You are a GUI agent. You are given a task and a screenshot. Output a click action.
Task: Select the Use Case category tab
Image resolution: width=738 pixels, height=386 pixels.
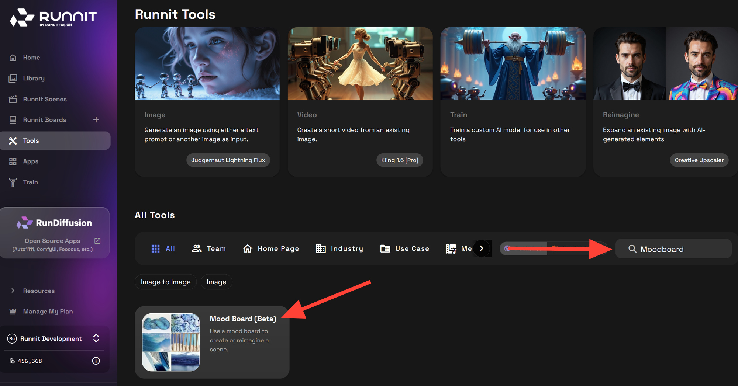point(404,248)
